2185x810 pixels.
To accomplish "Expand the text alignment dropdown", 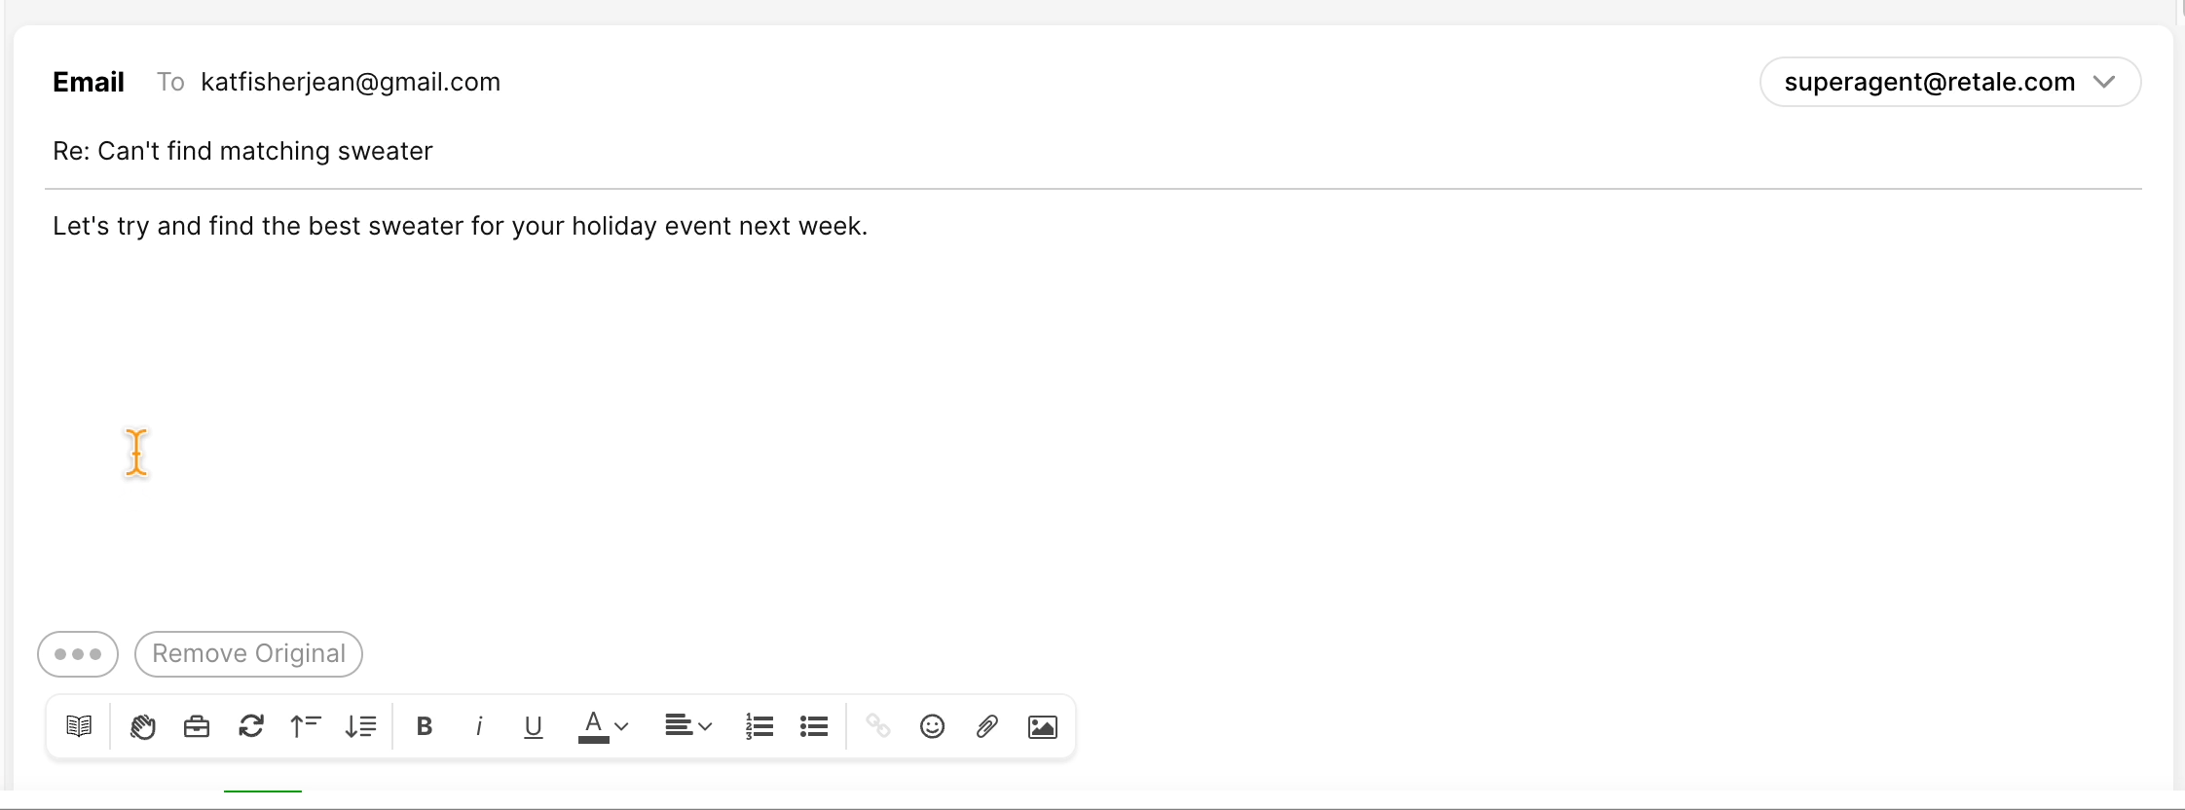I will (x=688, y=726).
